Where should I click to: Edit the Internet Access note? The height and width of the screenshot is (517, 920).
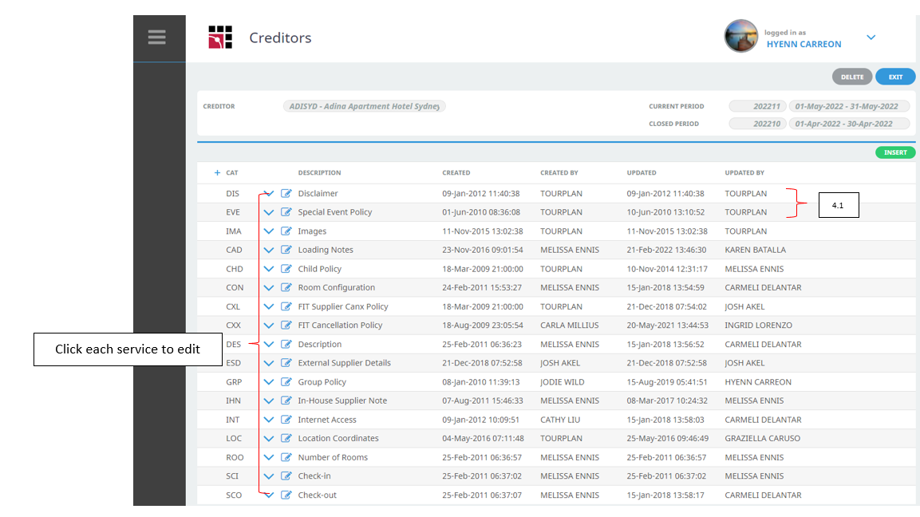[286, 420]
